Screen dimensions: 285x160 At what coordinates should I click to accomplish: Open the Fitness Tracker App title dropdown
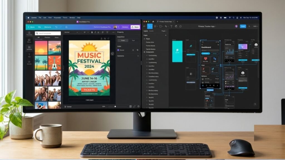point(207,26)
